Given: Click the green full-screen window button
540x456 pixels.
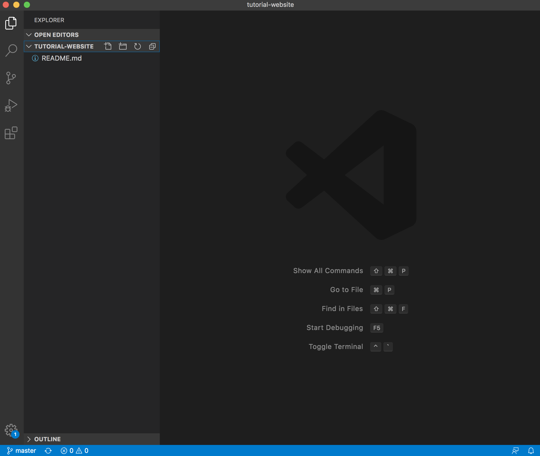Looking at the screenshot, I should [x=27, y=5].
